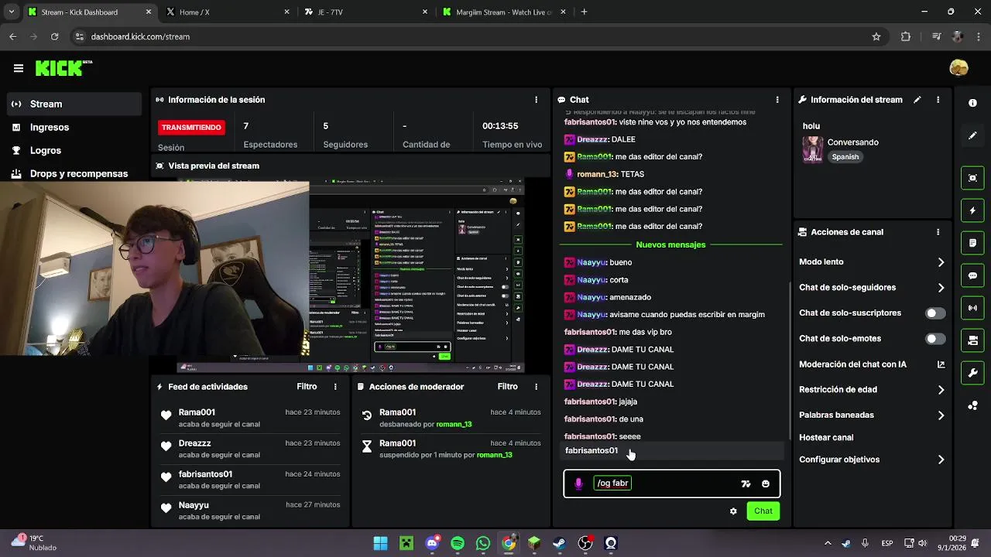Enable Chat de solo-suscriptores toggle
The height and width of the screenshot is (557, 991).
(935, 313)
